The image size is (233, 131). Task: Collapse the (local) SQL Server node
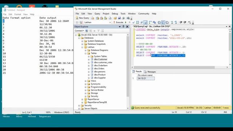pos(76,35)
